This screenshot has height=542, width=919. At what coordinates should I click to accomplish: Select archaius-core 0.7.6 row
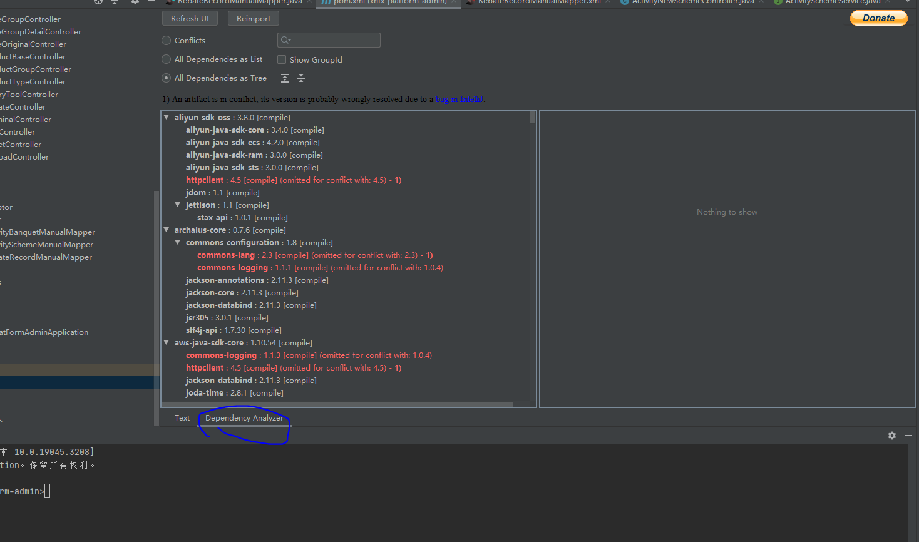pos(230,230)
